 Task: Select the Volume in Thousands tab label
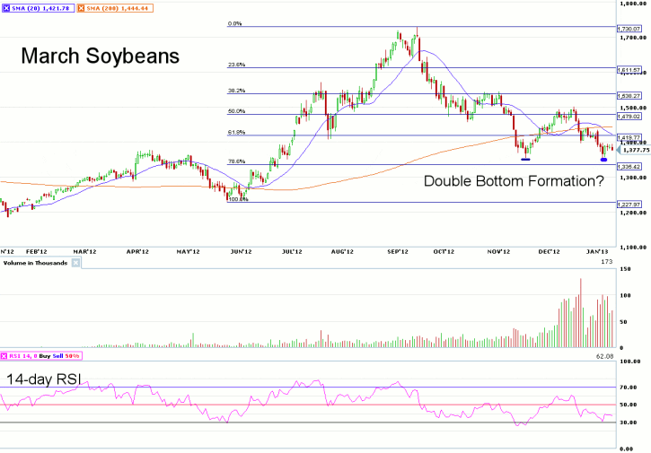coord(36,263)
